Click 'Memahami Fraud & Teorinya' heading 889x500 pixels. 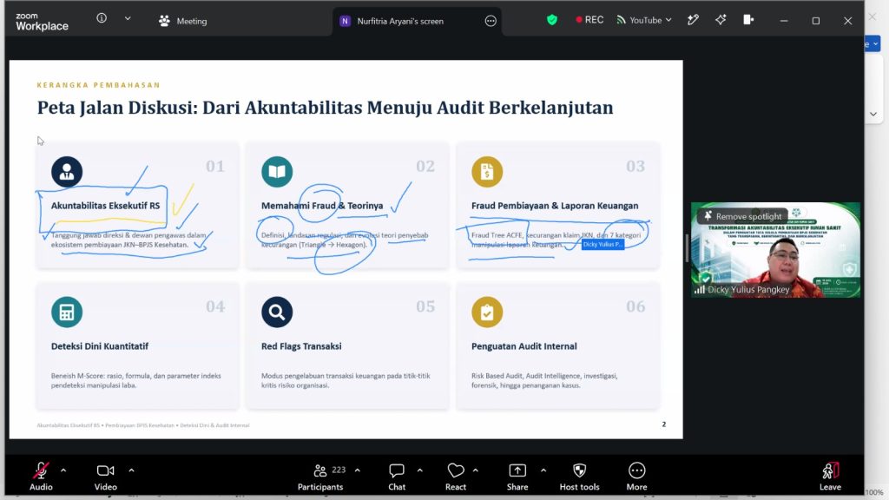322,206
